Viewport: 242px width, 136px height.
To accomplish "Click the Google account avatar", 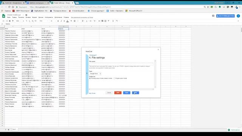I will [x=238, y=16].
